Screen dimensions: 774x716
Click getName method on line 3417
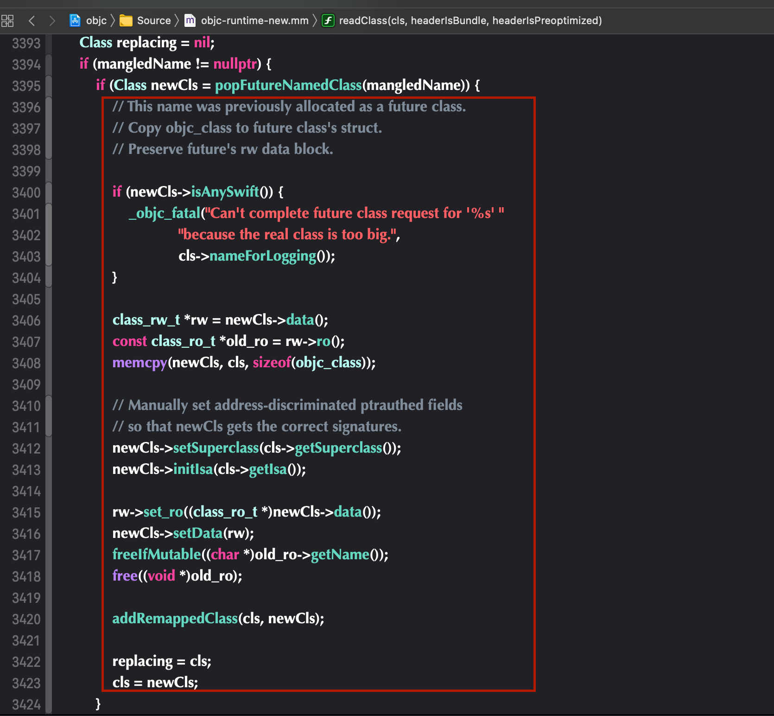click(x=340, y=554)
